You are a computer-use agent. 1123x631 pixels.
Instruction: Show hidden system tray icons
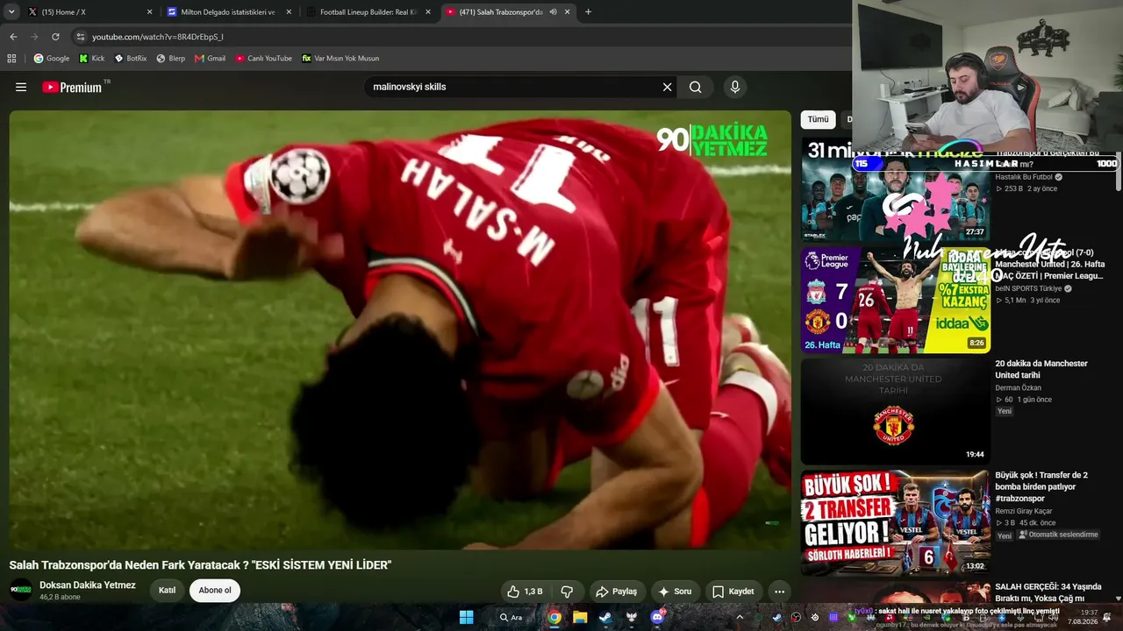pos(740,617)
